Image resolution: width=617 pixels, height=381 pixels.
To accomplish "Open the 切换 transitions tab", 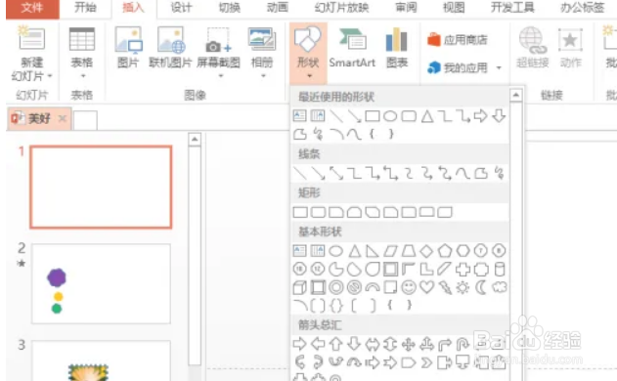I will click(230, 8).
